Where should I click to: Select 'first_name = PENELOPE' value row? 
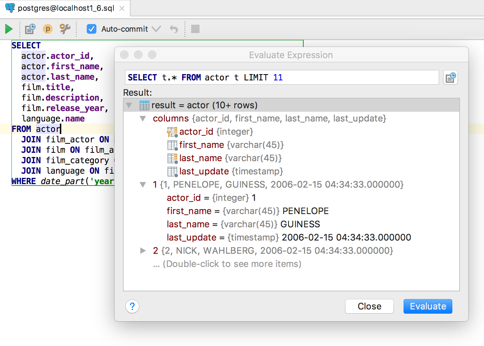click(x=248, y=211)
